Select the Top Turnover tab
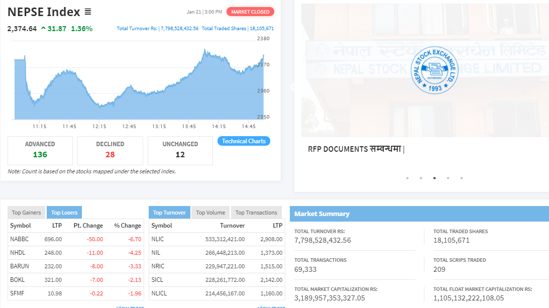 click(169, 213)
